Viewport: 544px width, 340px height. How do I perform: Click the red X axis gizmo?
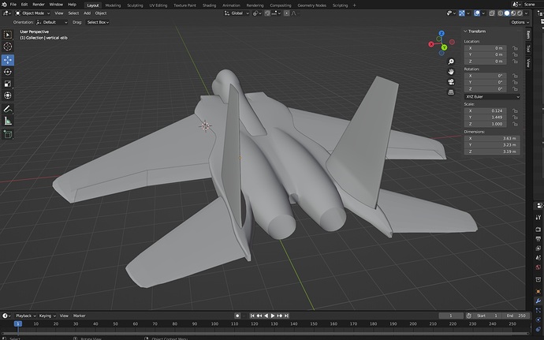tap(431, 44)
